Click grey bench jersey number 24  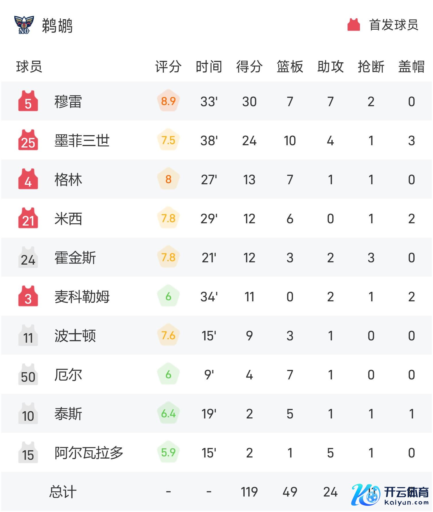click(28, 258)
